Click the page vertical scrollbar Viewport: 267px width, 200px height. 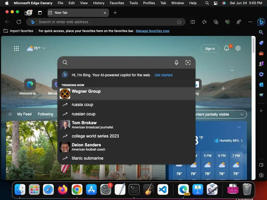(253, 45)
